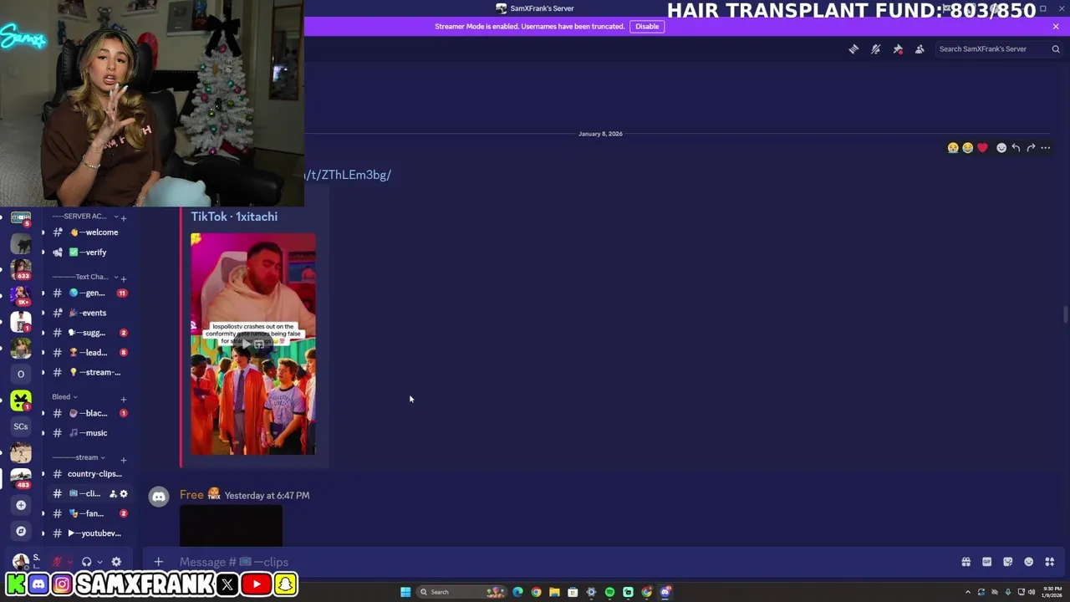Viewport: 1070px width, 602px height.
Task: Reply to the message with arrow icon
Action: coord(1016,148)
